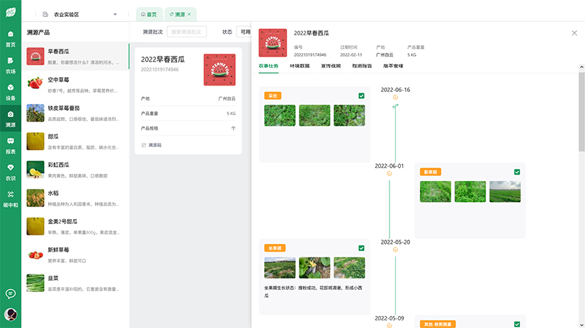The image size is (585, 328).
Task: Toggle checkbox on the 2022-06-01 task card
Action: coord(517,172)
